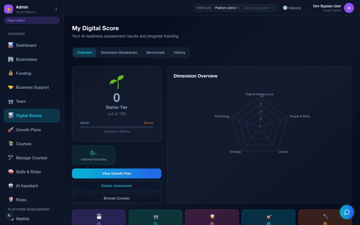Click the Funding money bag icon

11,73
